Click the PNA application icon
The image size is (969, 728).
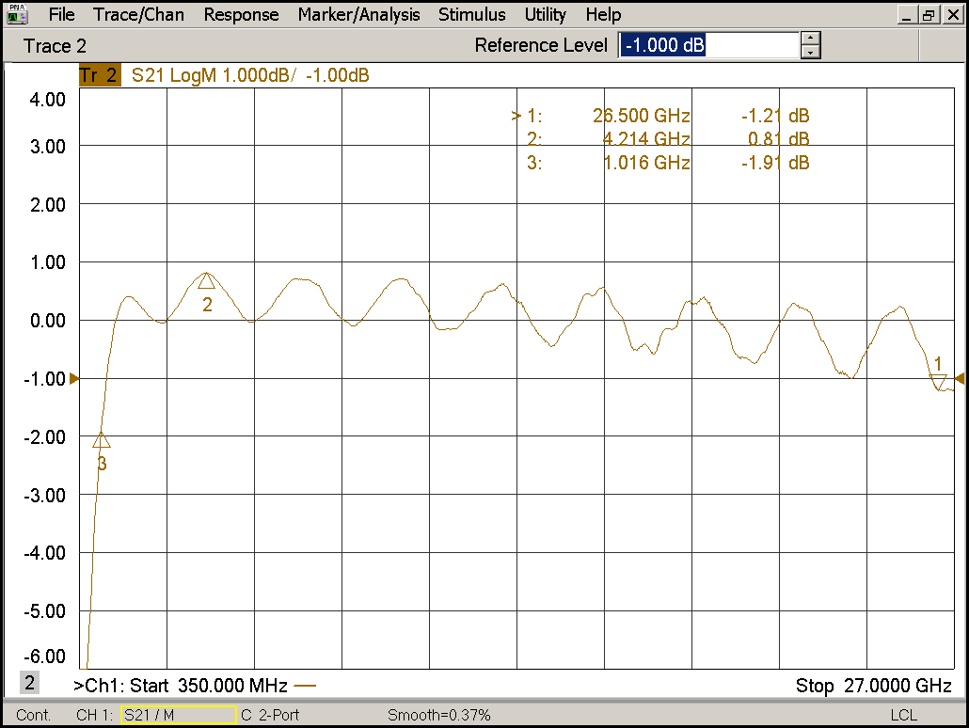(x=17, y=14)
